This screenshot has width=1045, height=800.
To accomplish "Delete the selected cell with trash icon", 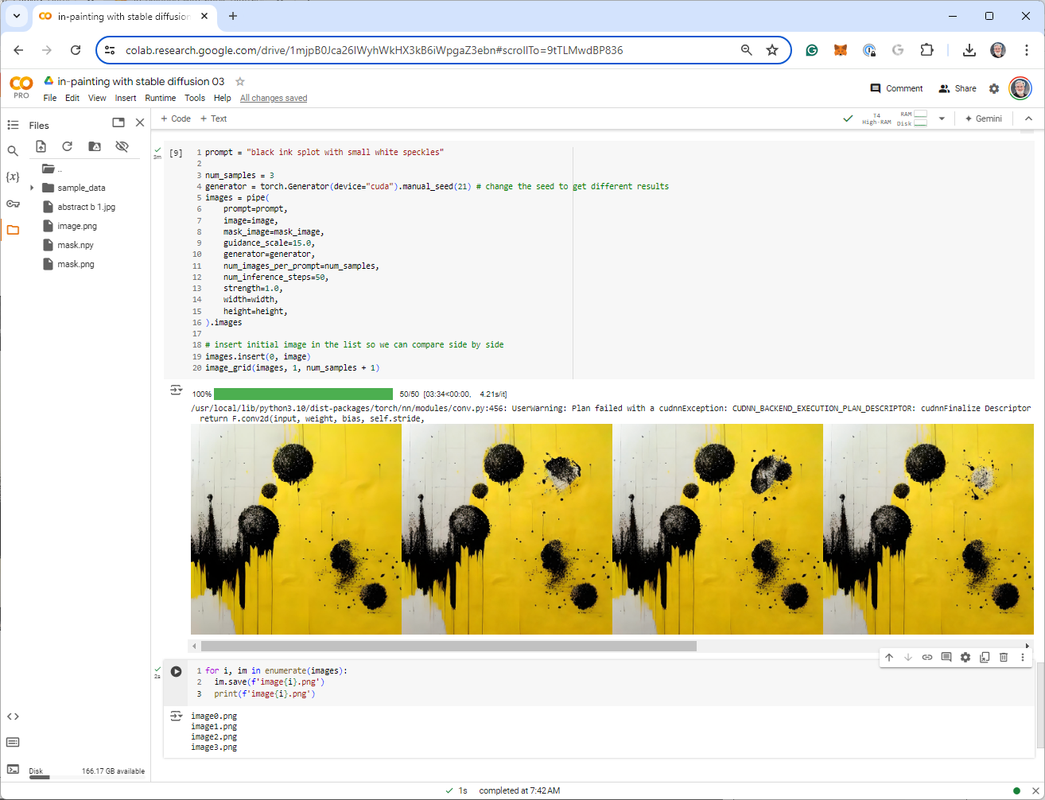I will [x=1004, y=658].
